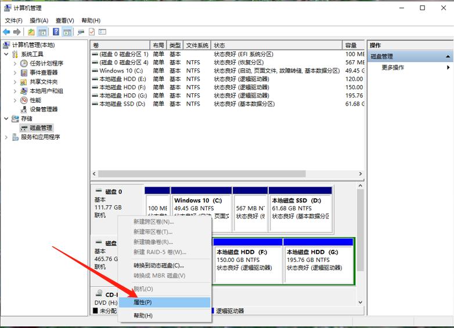Open the 操作(A) menu

point(39,20)
